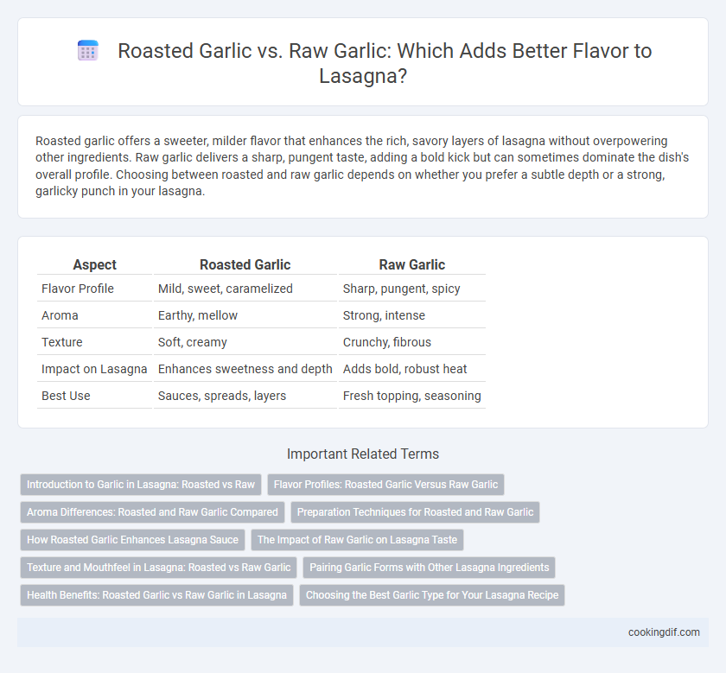Open 'Texture and Mouthfeel in Lasagna' tag
Screen dimensions: 726x673
click(159, 568)
